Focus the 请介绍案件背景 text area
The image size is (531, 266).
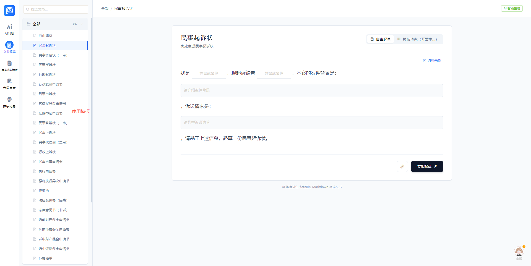tap(312, 90)
